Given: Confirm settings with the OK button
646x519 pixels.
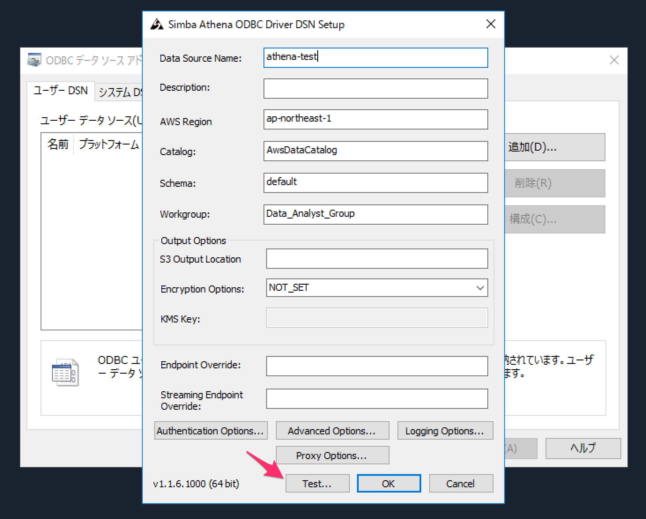Looking at the screenshot, I should coord(388,483).
